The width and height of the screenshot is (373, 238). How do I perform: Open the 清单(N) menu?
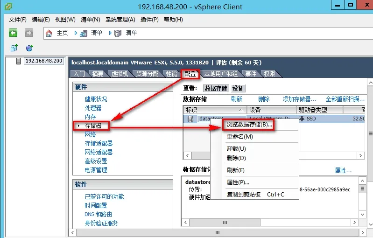91,20
